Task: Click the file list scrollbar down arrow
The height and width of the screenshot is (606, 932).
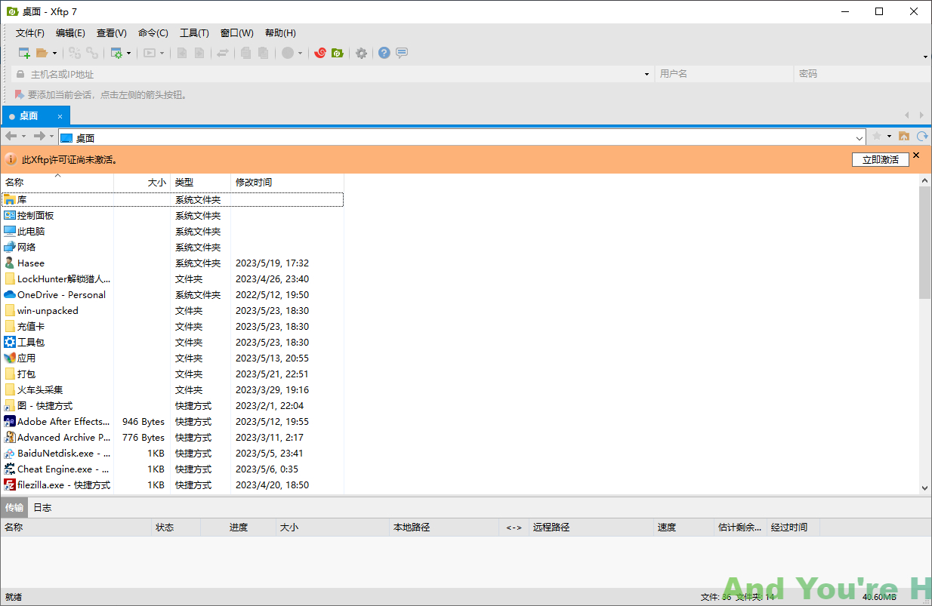Action: [925, 489]
